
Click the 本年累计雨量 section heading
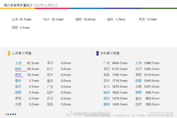pos(110,53)
